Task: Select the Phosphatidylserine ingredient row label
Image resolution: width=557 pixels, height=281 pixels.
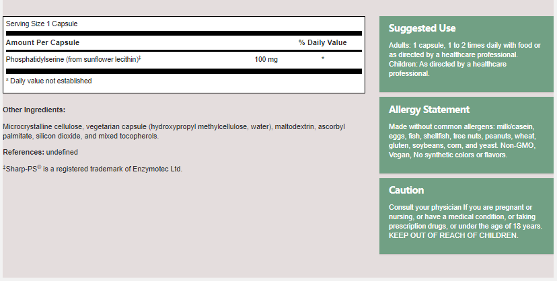Action: point(71,59)
